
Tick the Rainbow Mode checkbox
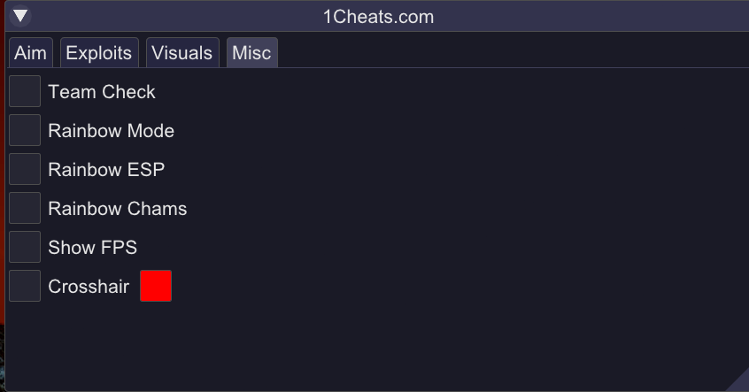(25, 130)
